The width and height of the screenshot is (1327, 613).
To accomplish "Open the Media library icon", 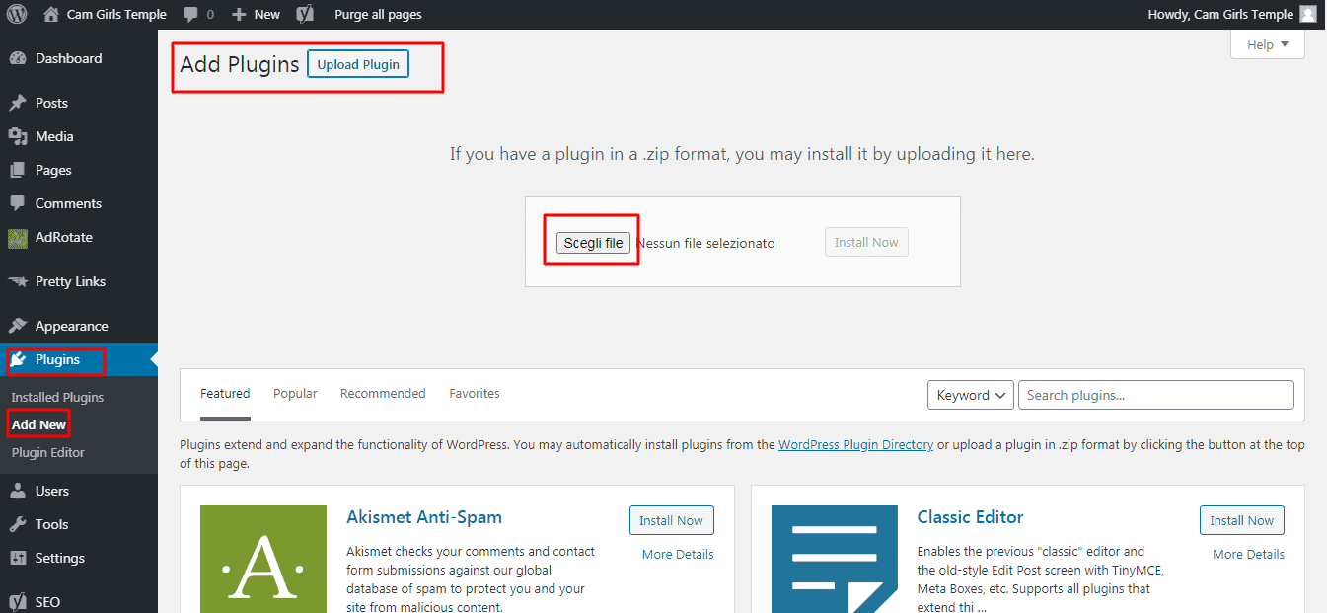I will (x=18, y=136).
